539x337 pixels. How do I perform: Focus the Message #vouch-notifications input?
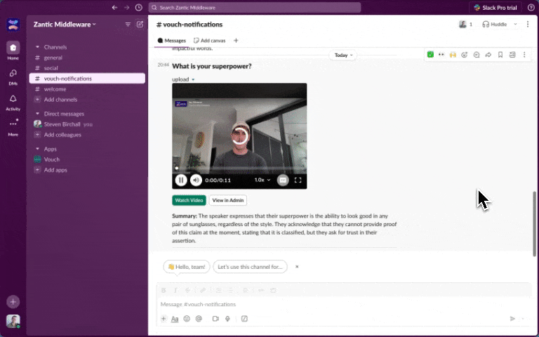(344, 304)
